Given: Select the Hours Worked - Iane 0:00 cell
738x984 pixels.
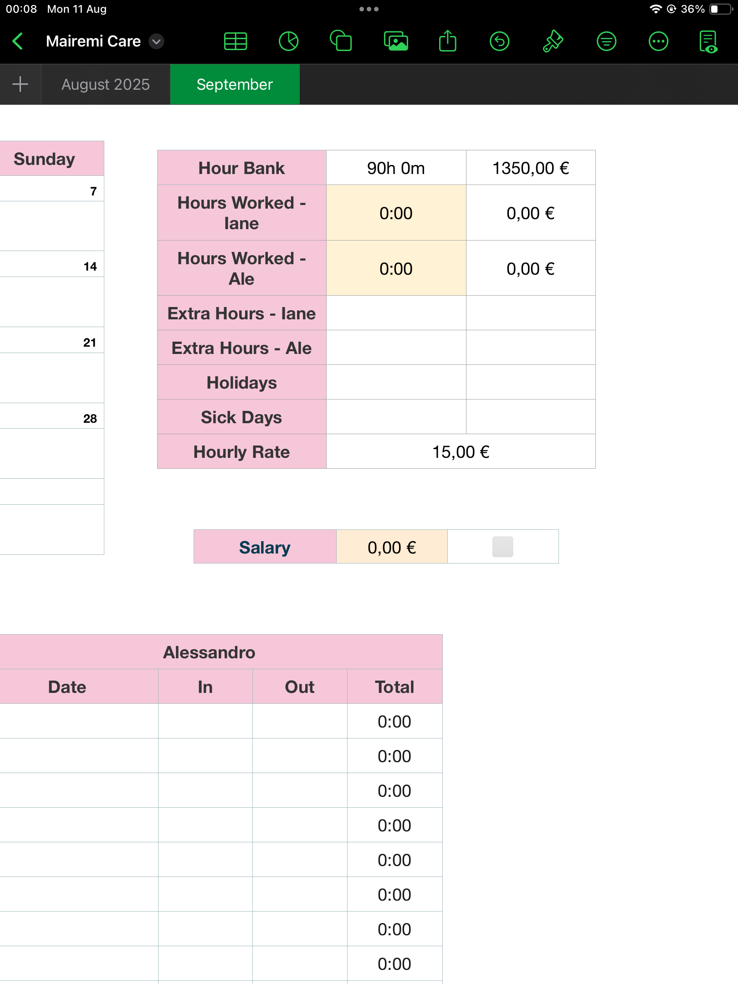Looking at the screenshot, I should (x=396, y=213).
